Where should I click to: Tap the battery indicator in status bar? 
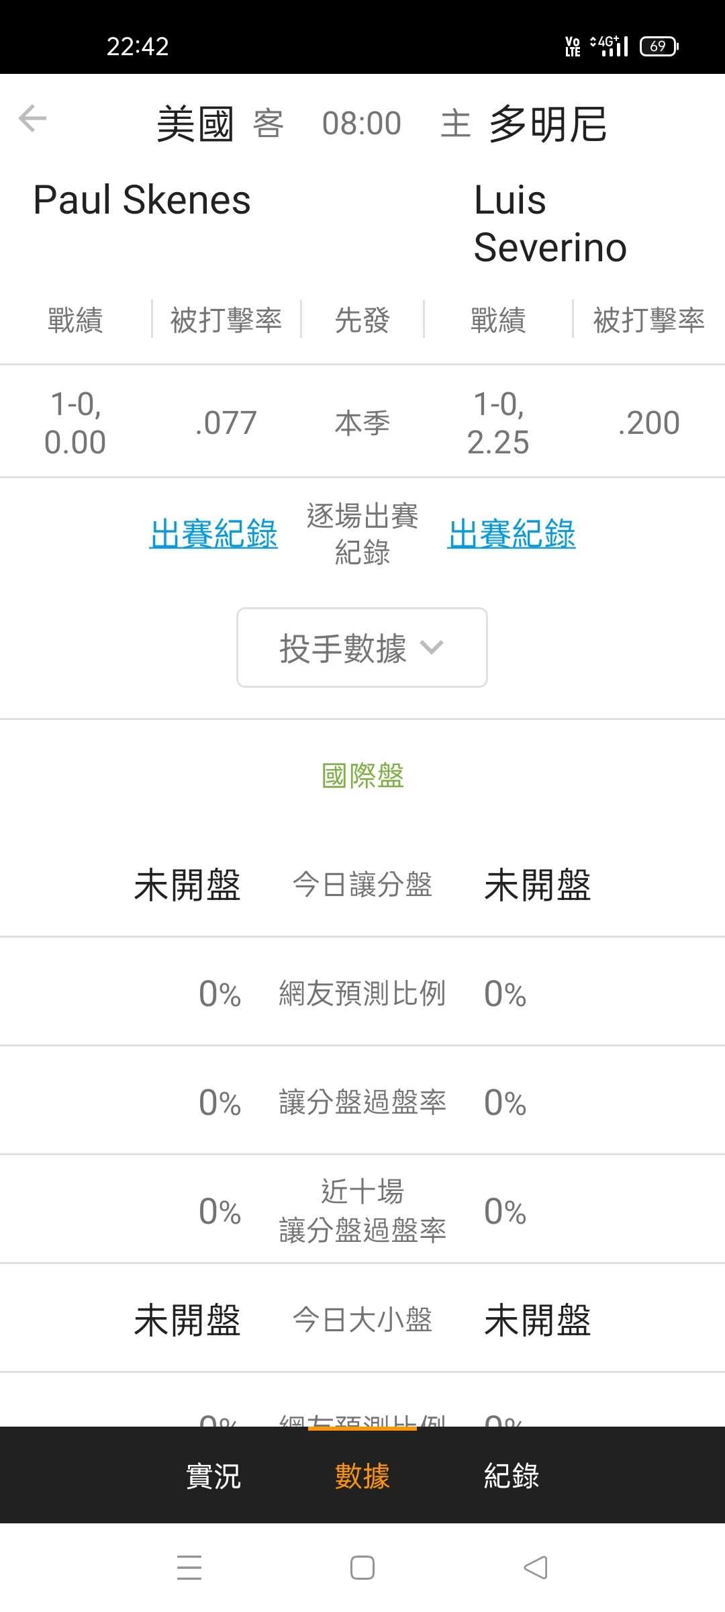coord(659,46)
